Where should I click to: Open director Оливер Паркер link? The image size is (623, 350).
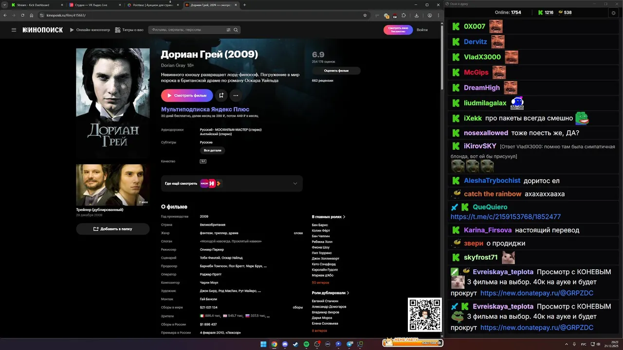(212, 249)
